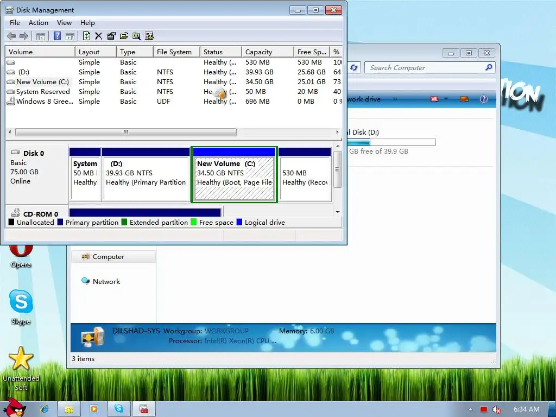The height and width of the screenshot is (417, 556).
Task: Sort by the File System column header
Action: 176,52
